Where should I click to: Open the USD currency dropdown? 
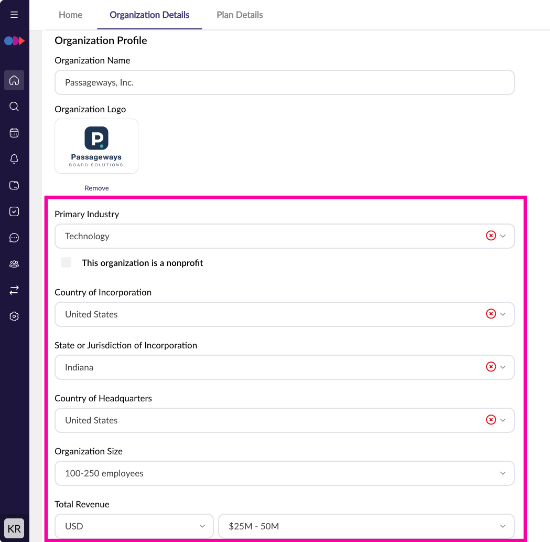(134, 526)
